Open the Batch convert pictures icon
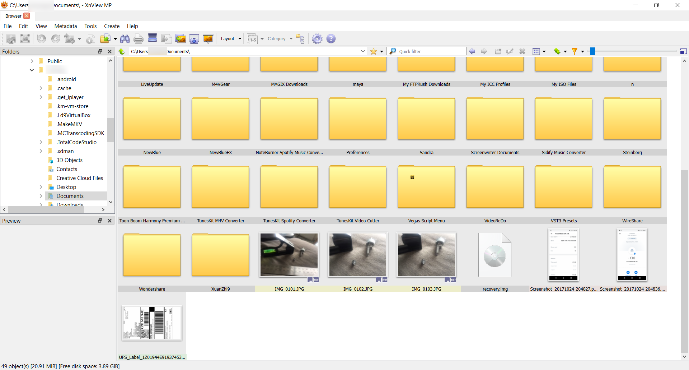 tap(181, 39)
